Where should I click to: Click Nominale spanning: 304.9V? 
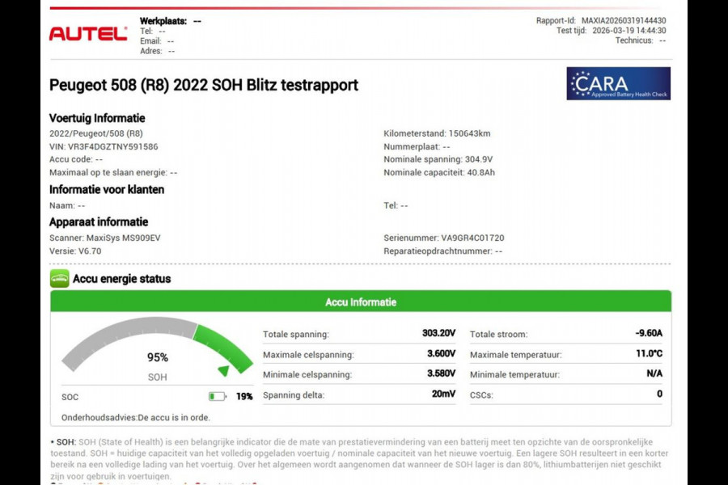point(438,160)
